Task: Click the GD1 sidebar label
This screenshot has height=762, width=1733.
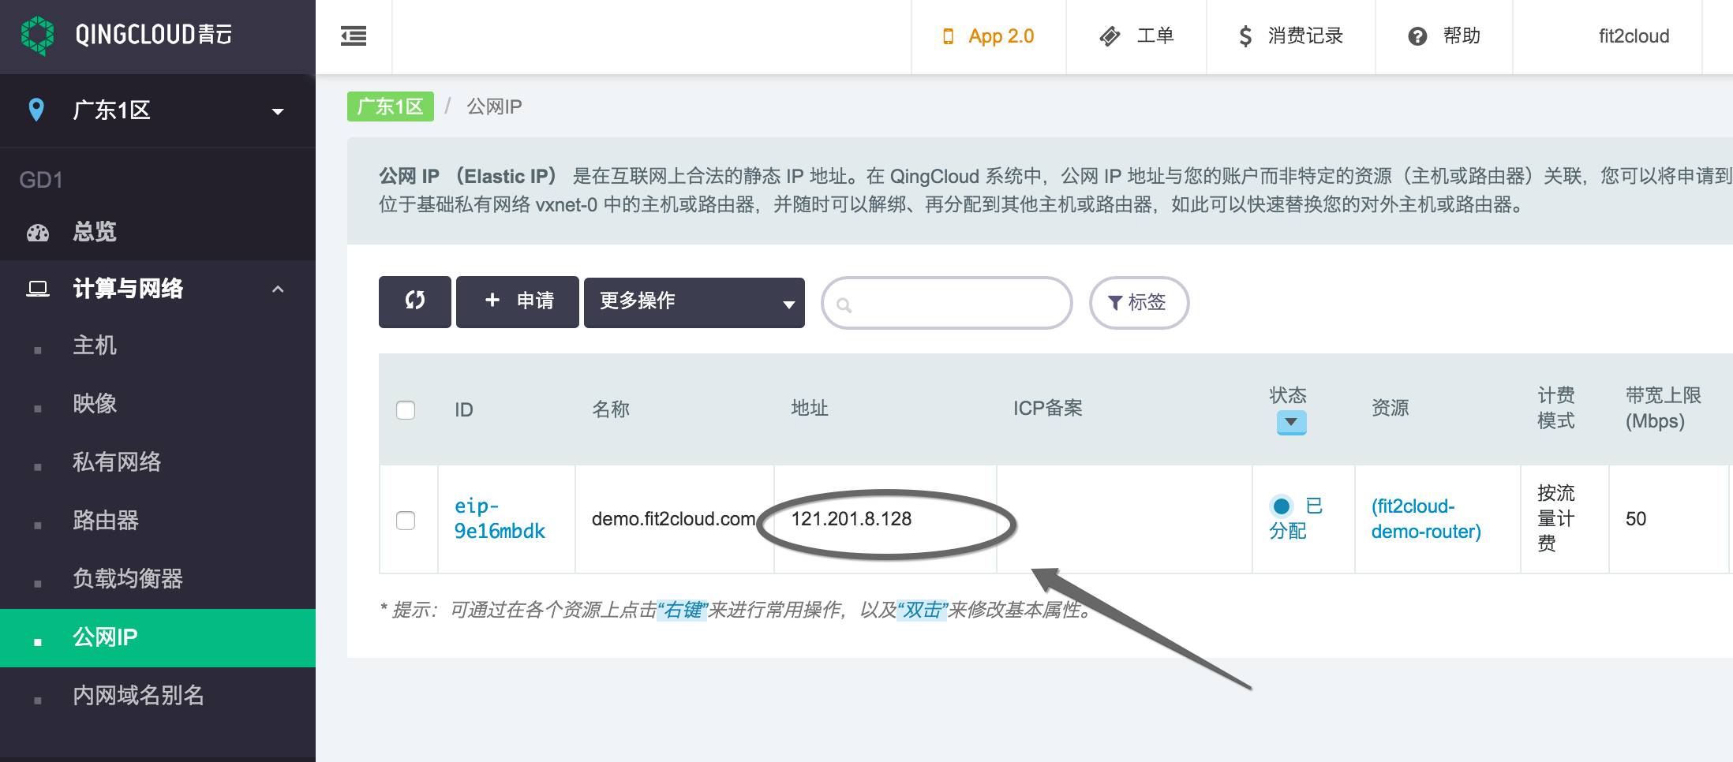Action: tap(41, 181)
